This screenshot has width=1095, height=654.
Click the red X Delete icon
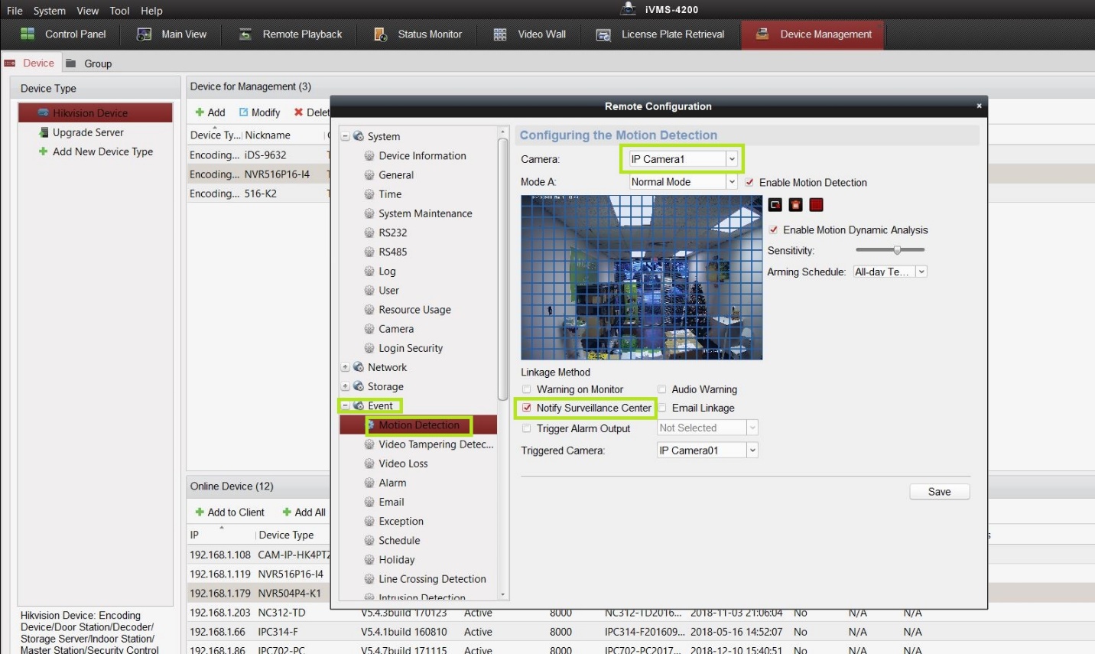point(299,112)
